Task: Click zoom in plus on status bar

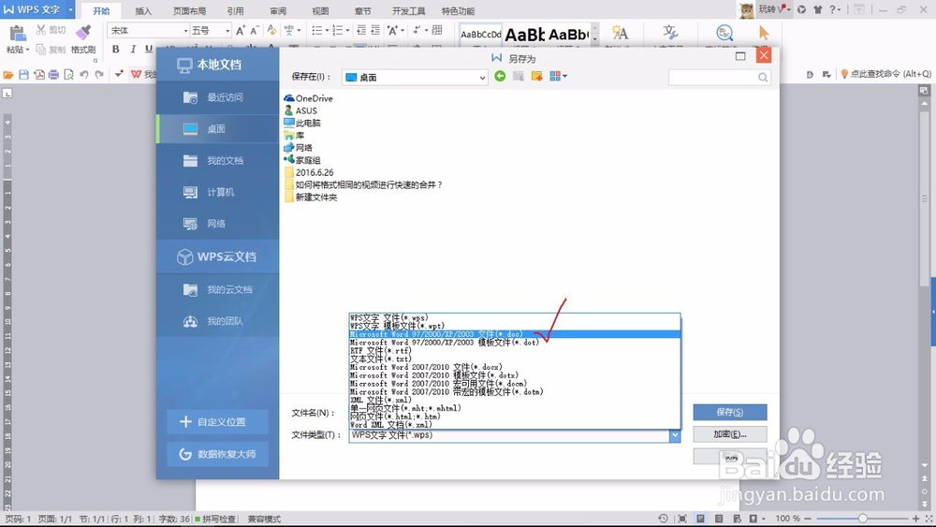Action: [x=916, y=519]
